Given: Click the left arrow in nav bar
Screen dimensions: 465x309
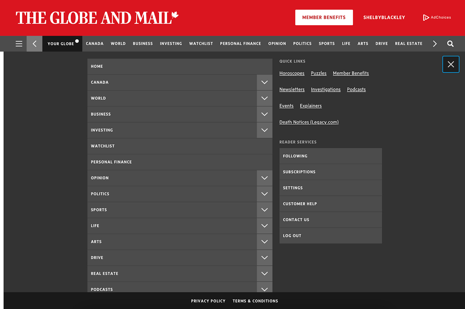Looking at the screenshot, I should (x=34, y=44).
